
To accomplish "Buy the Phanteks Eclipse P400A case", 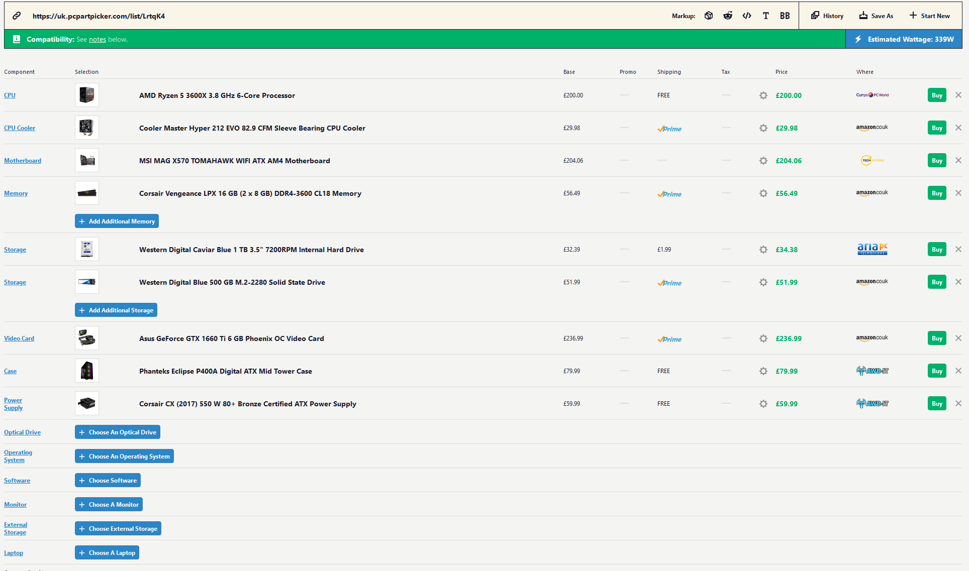I will coord(937,371).
